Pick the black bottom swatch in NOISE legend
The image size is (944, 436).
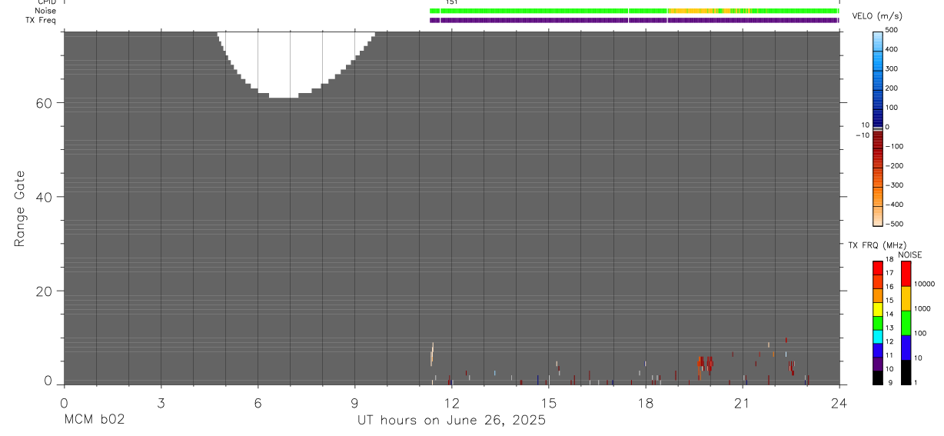click(x=906, y=372)
